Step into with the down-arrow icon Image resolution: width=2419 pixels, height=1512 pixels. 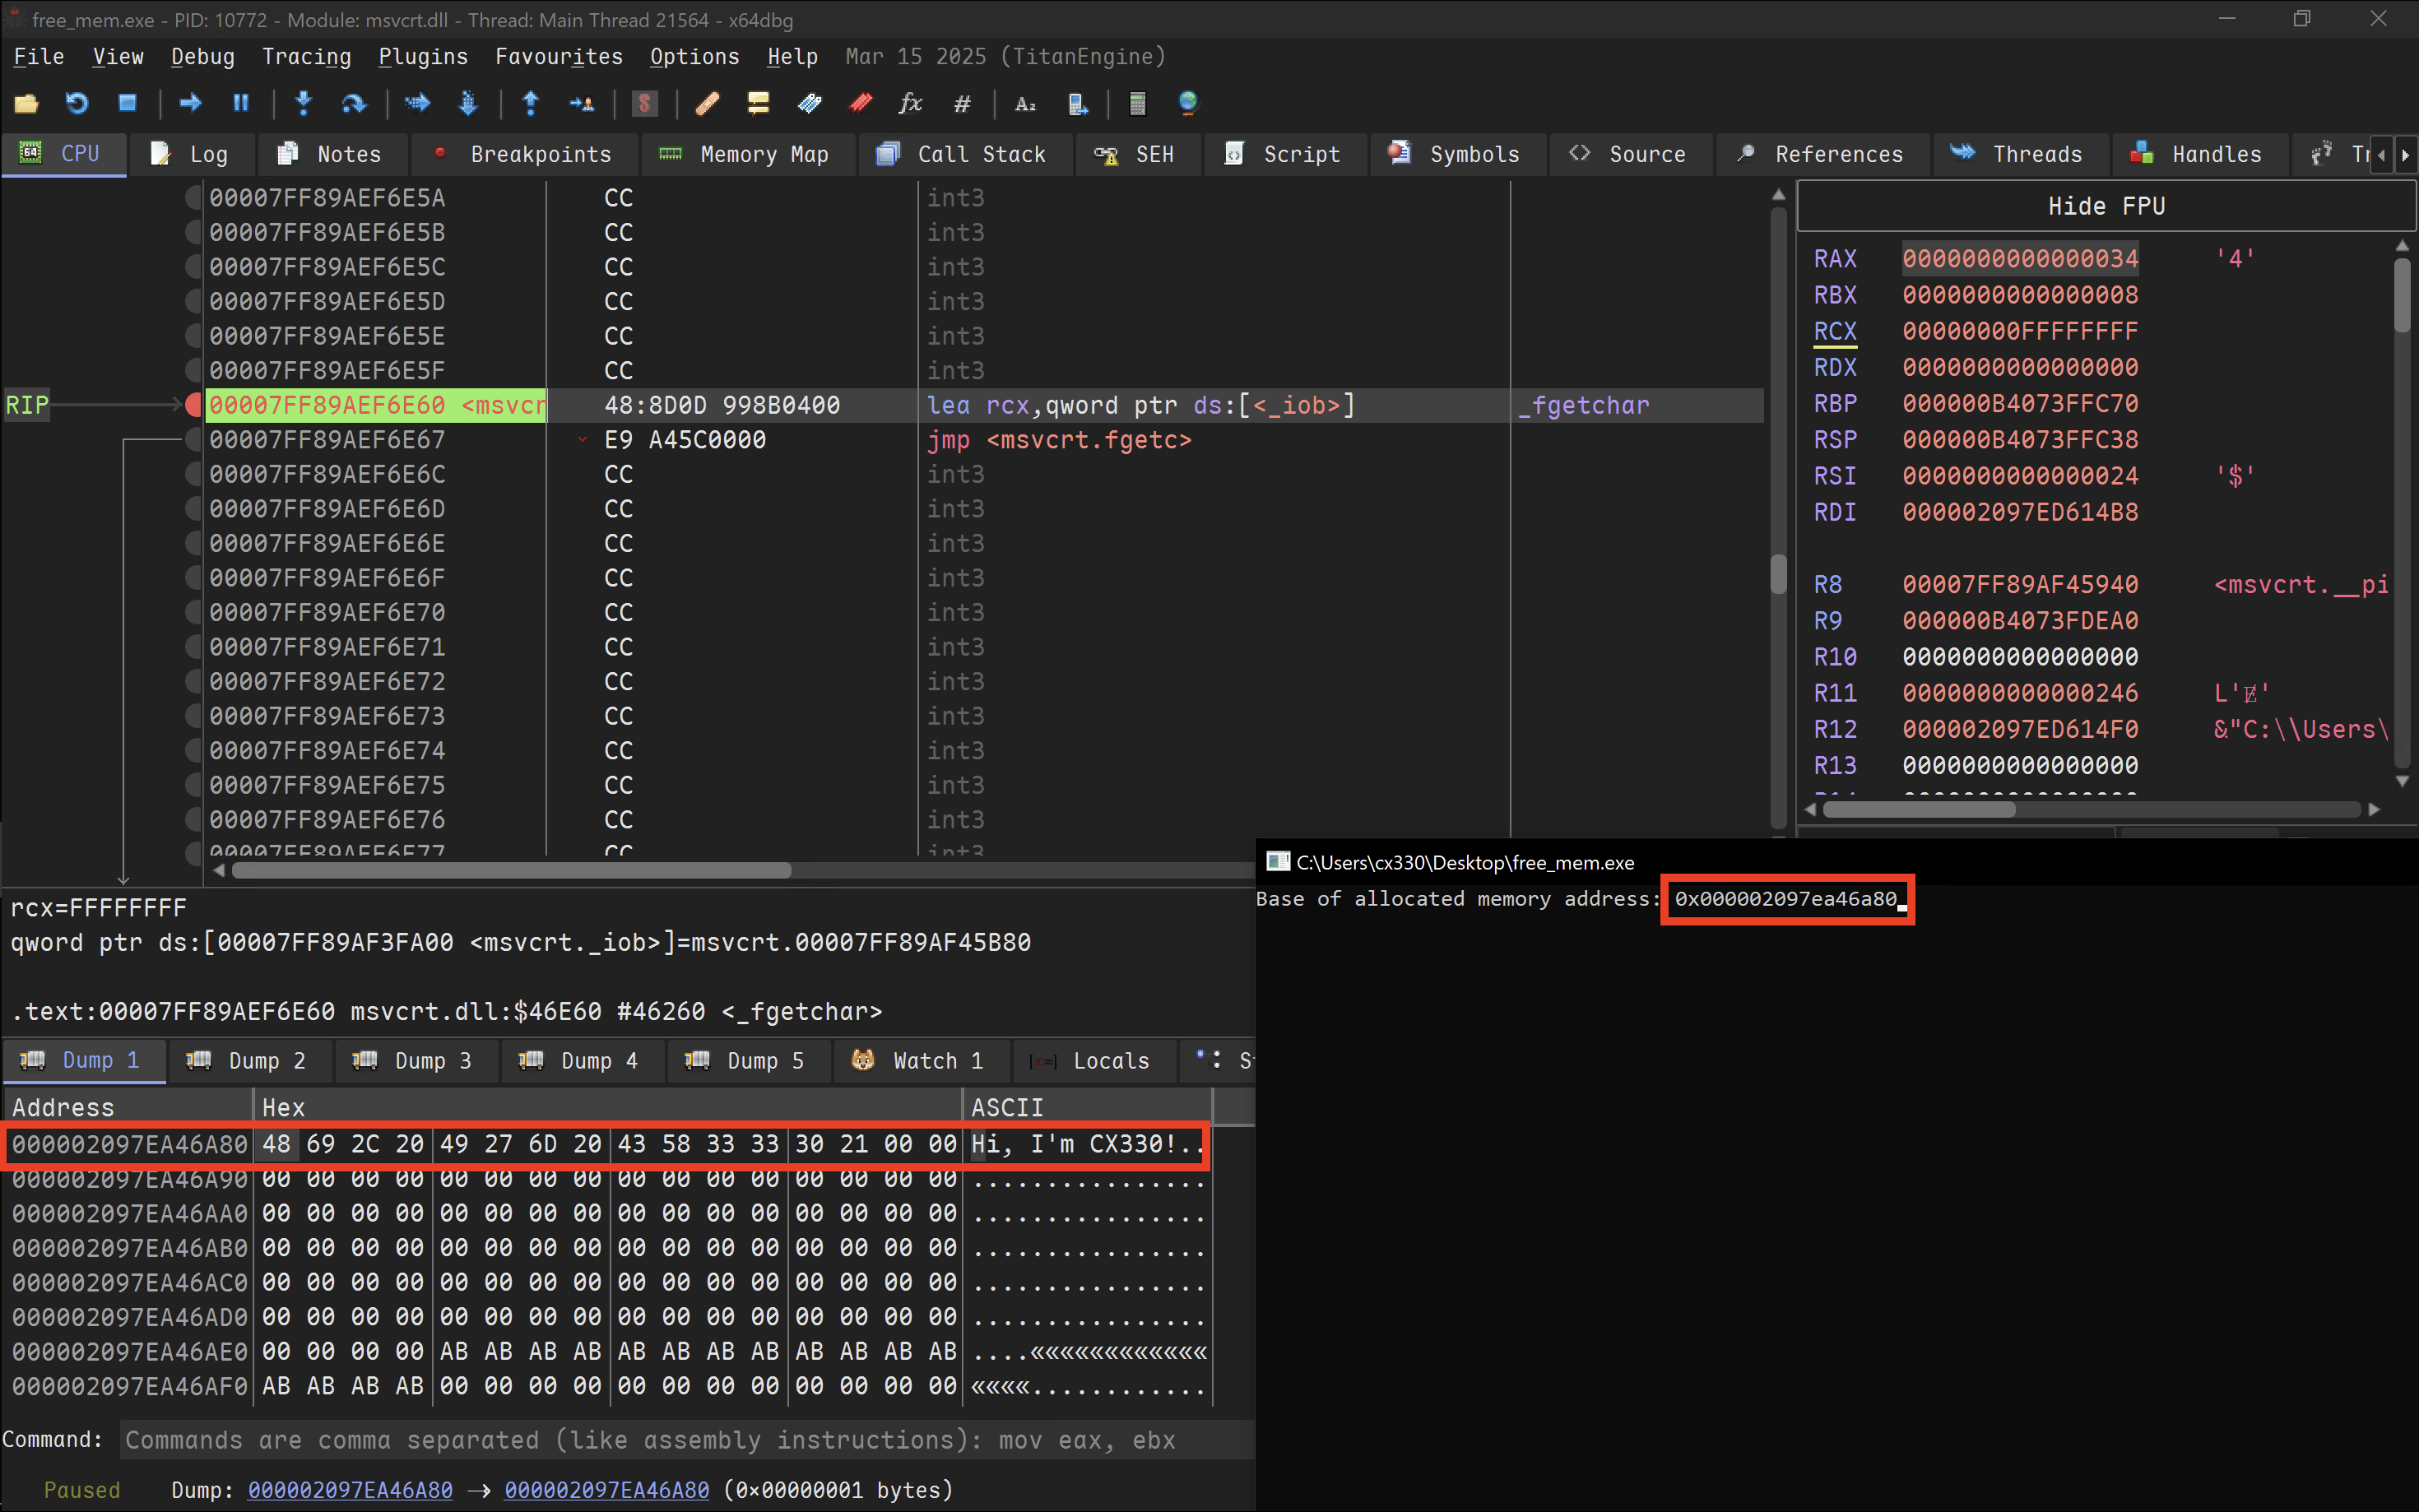pos(304,103)
